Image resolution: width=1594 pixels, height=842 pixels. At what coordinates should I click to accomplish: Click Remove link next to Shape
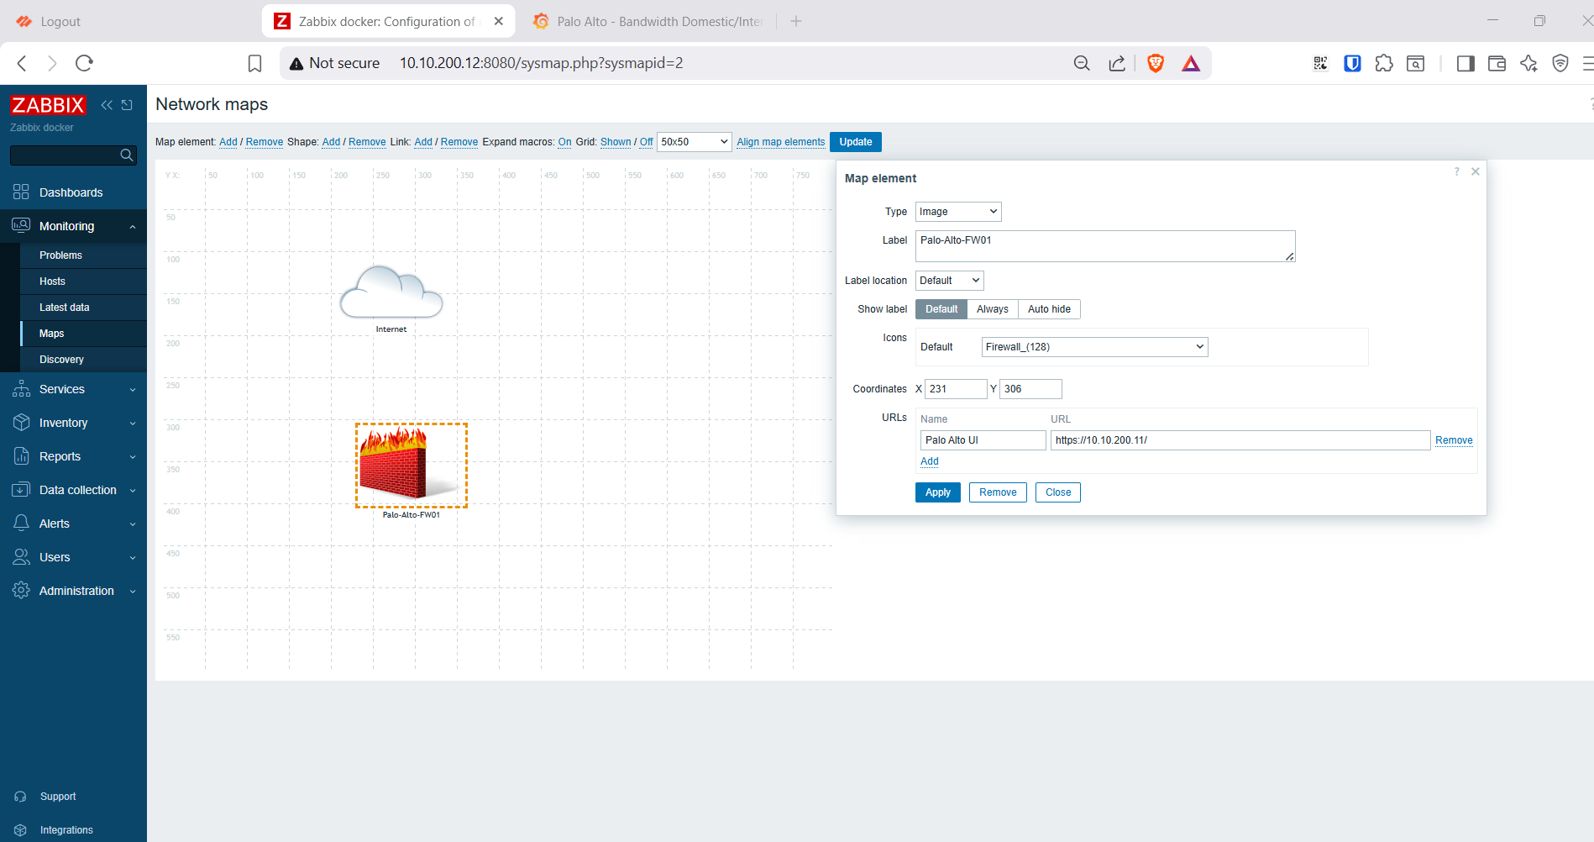point(367,142)
